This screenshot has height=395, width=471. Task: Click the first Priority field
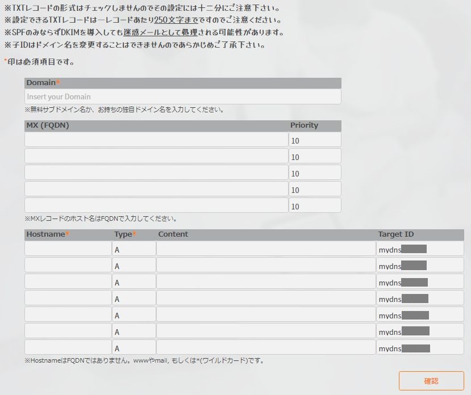coord(315,140)
